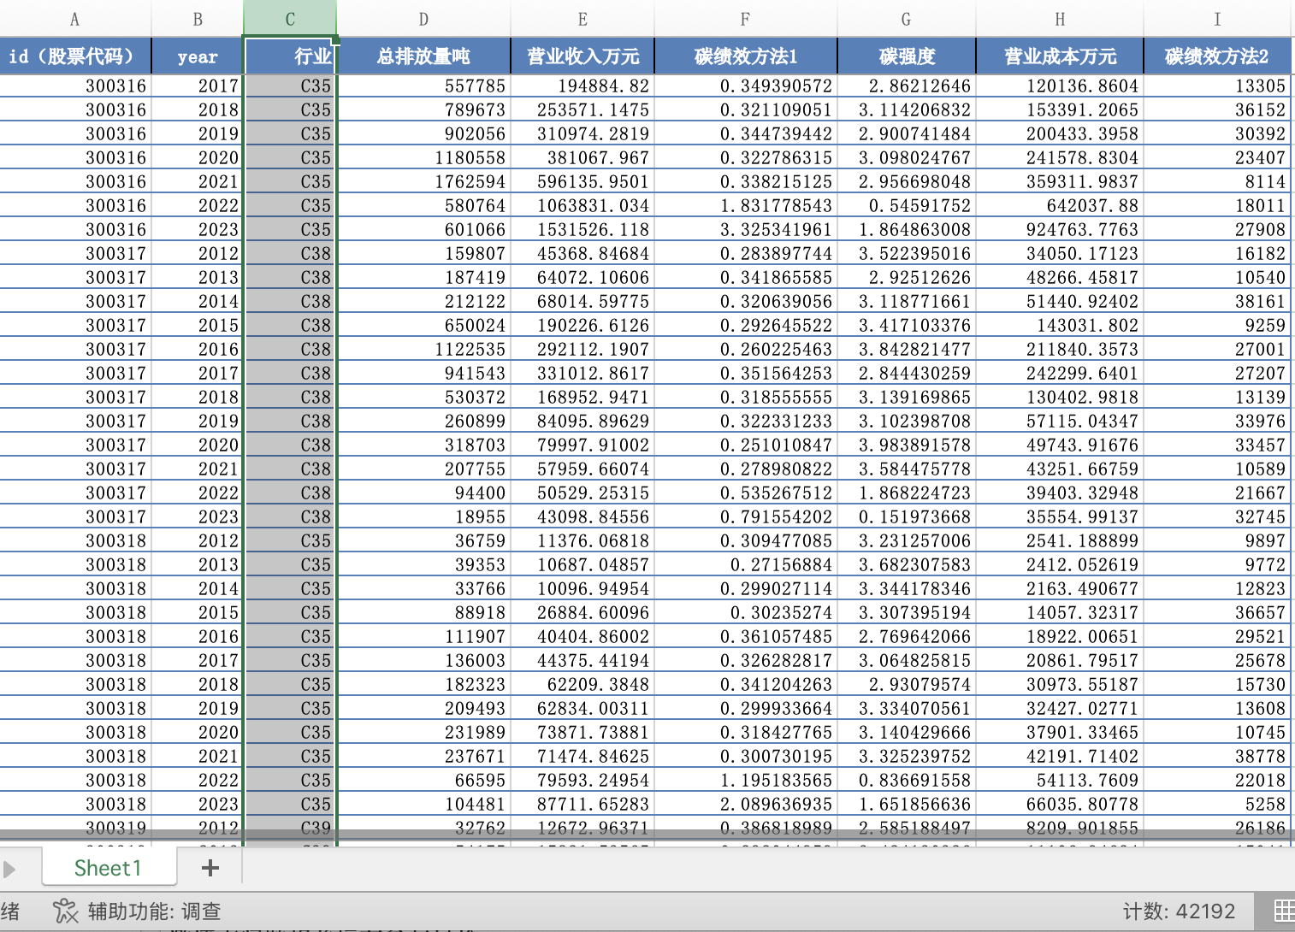Select the cell containing 13305

tap(1217, 86)
